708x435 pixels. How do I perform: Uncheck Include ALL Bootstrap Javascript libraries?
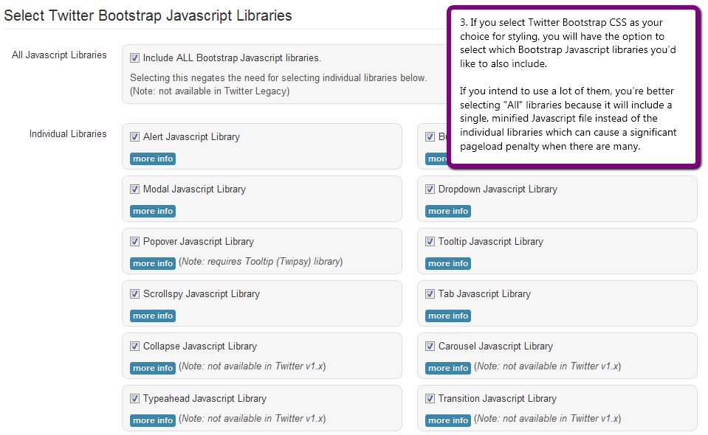coord(134,58)
